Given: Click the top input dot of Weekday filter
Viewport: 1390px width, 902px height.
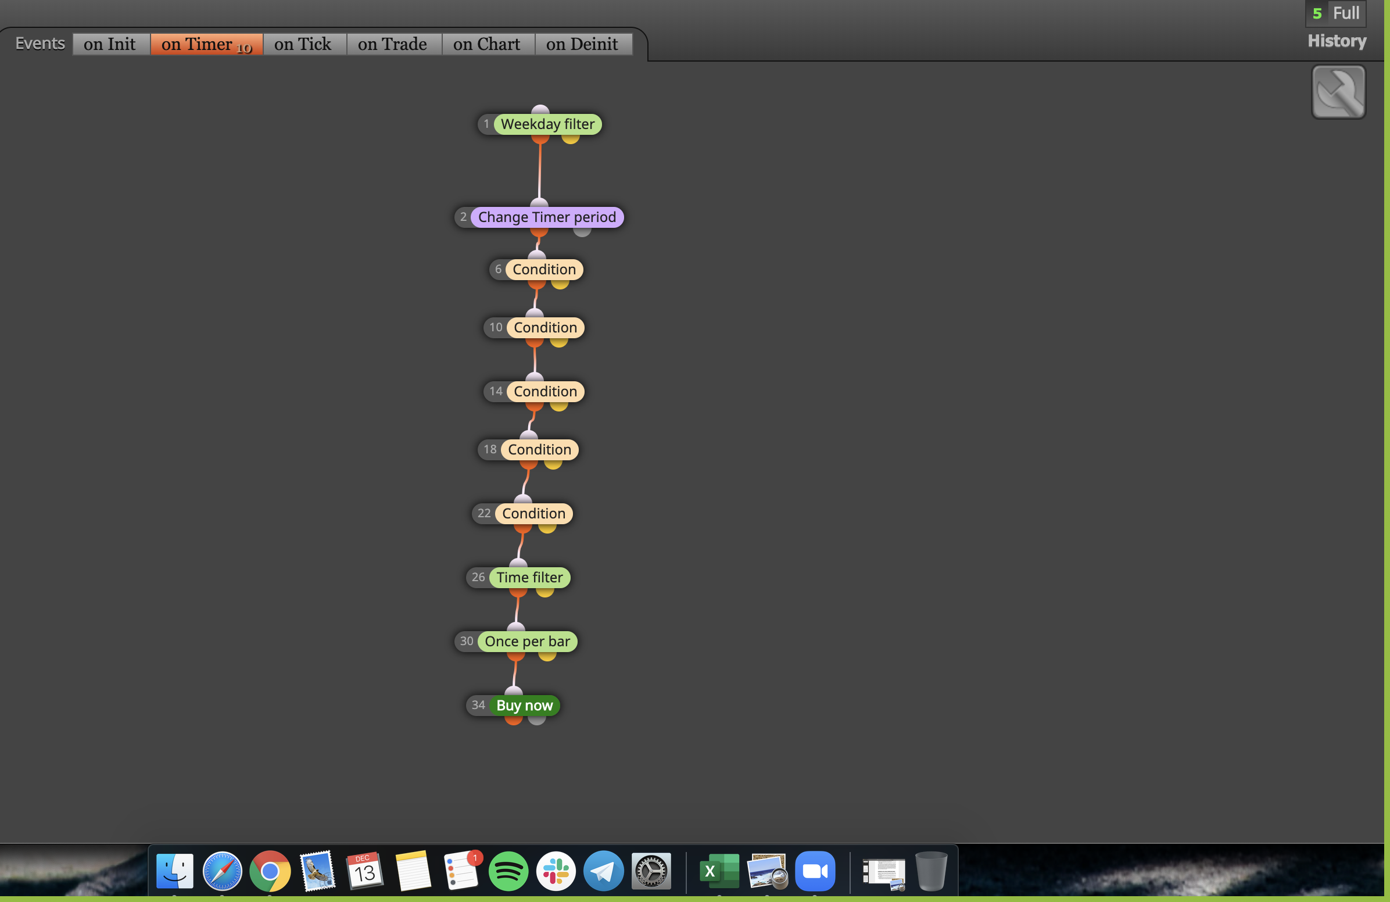Looking at the screenshot, I should pyautogui.click(x=540, y=110).
